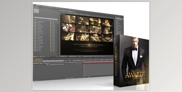Click Toggle Switches / Modes button
Screen dimensions: 182x92
click(x=69, y=78)
